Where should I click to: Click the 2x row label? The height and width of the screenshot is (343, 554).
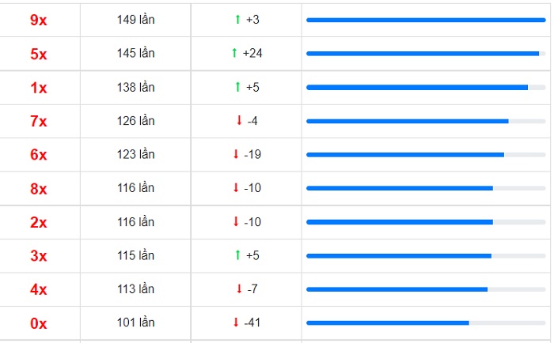39,222
